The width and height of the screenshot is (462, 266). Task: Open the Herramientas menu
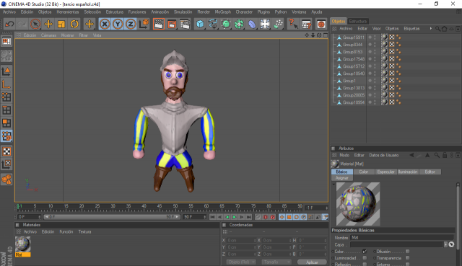click(68, 12)
